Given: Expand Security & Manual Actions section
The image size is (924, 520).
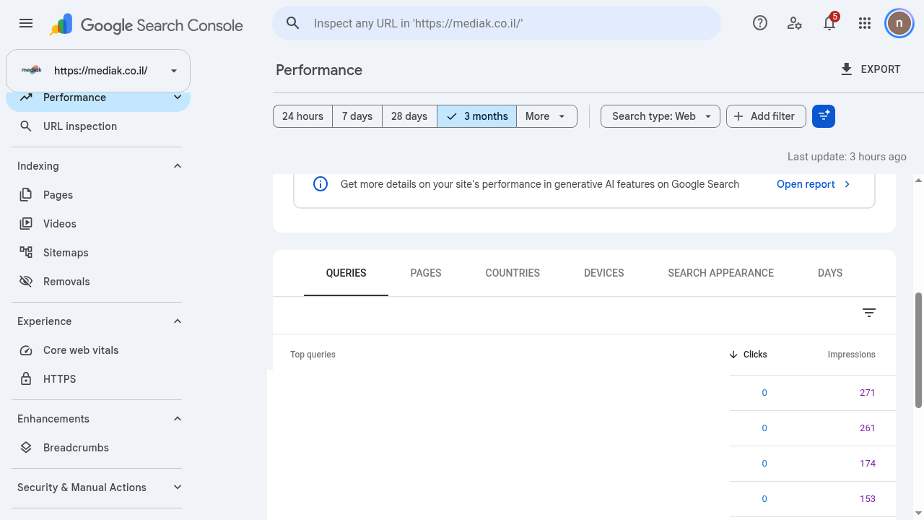Looking at the screenshot, I should click(x=178, y=487).
